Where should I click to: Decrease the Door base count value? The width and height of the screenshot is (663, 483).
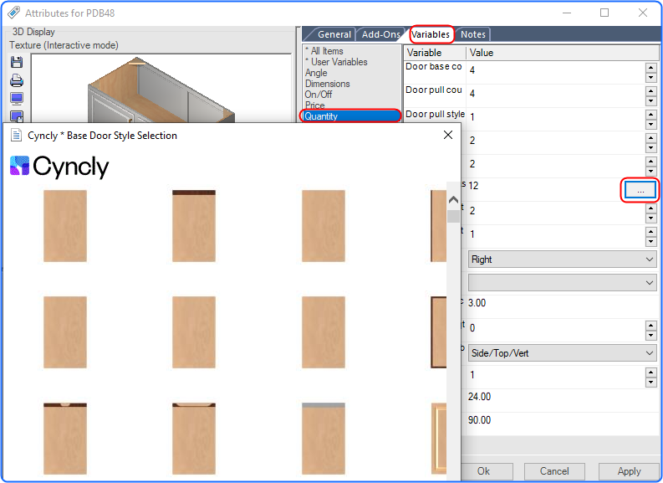650,77
